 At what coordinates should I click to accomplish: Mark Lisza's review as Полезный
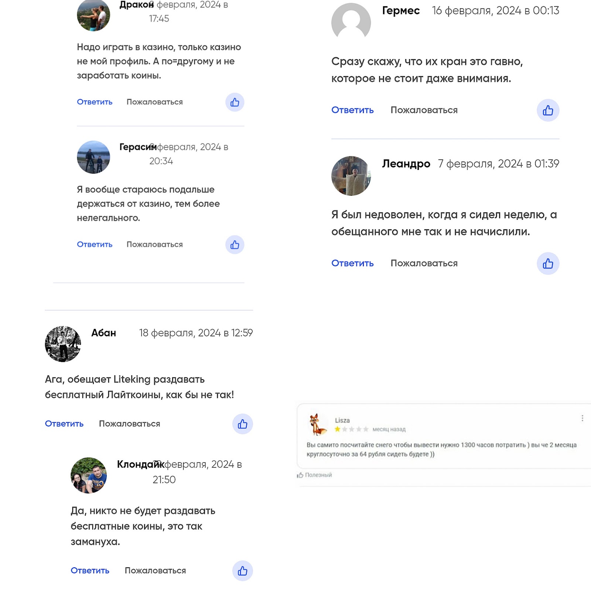pos(315,475)
